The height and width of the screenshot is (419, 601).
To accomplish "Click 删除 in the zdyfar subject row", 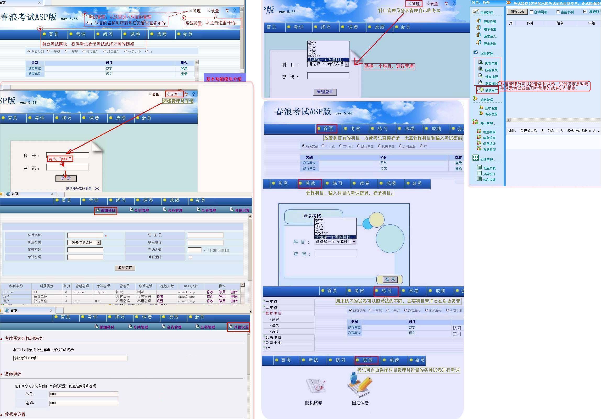I will 234,292.
